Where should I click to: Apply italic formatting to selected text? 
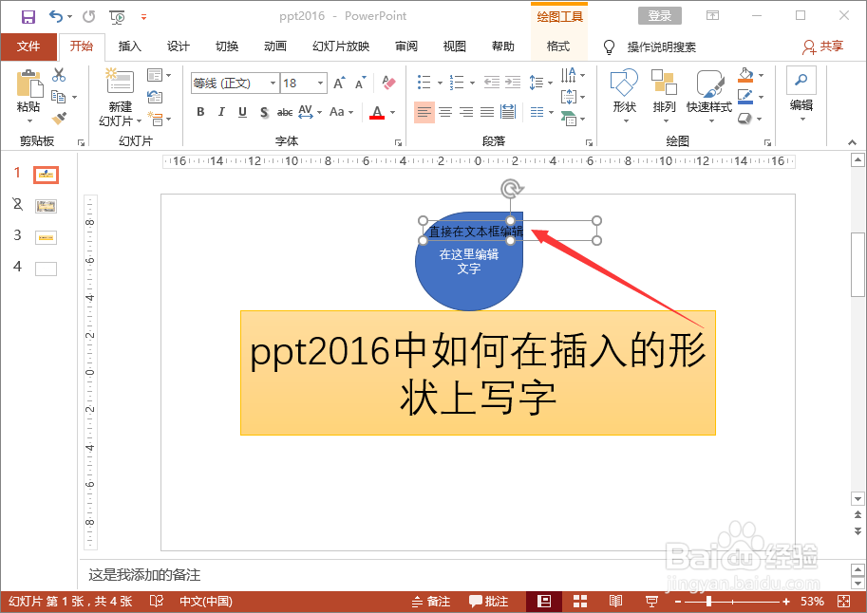(x=220, y=111)
